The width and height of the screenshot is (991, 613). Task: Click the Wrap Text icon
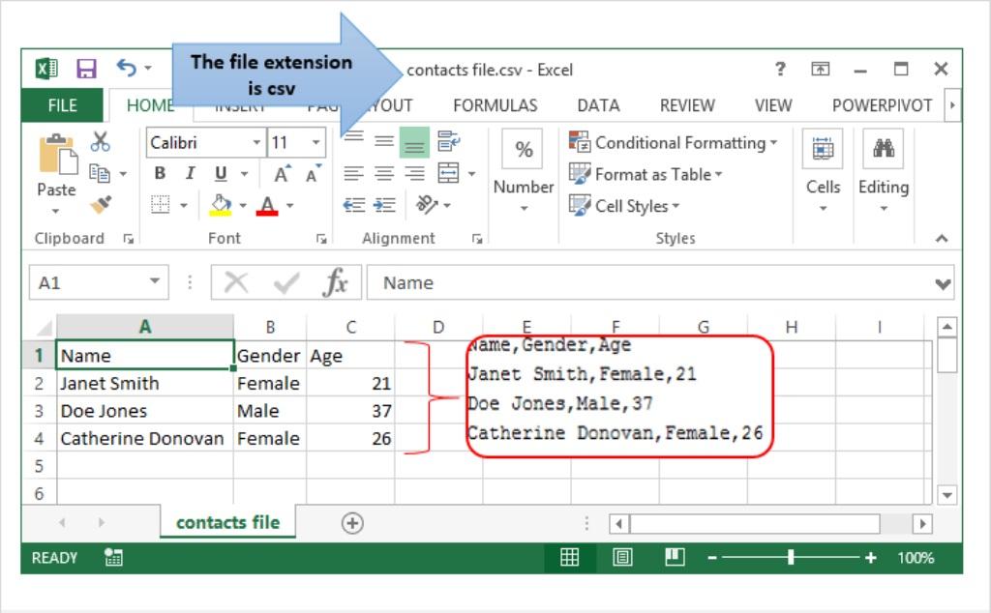448,141
